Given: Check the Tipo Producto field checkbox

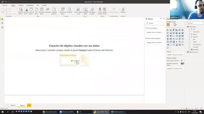Looking at the screenshot, I should click(x=190, y=44).
